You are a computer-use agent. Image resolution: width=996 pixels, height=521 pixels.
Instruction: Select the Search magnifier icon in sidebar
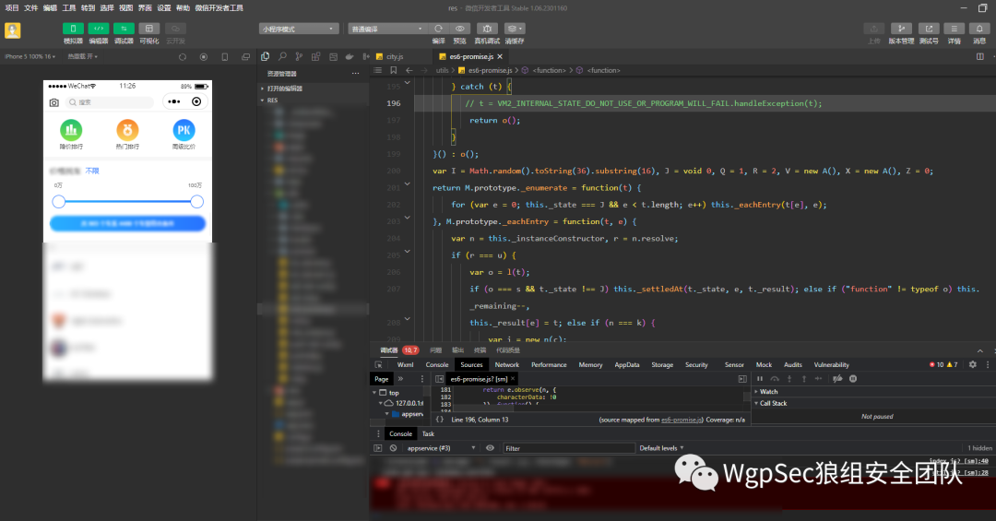pos(283,56)
